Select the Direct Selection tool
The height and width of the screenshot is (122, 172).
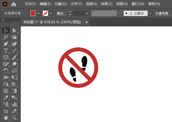tap(14, 30)
